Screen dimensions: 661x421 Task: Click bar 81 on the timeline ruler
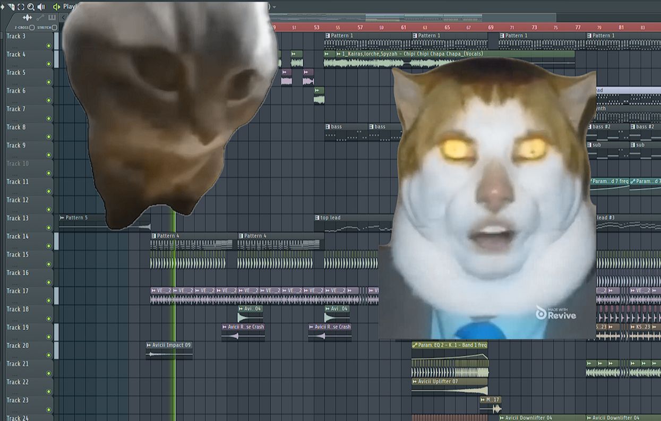coord(621,27)
